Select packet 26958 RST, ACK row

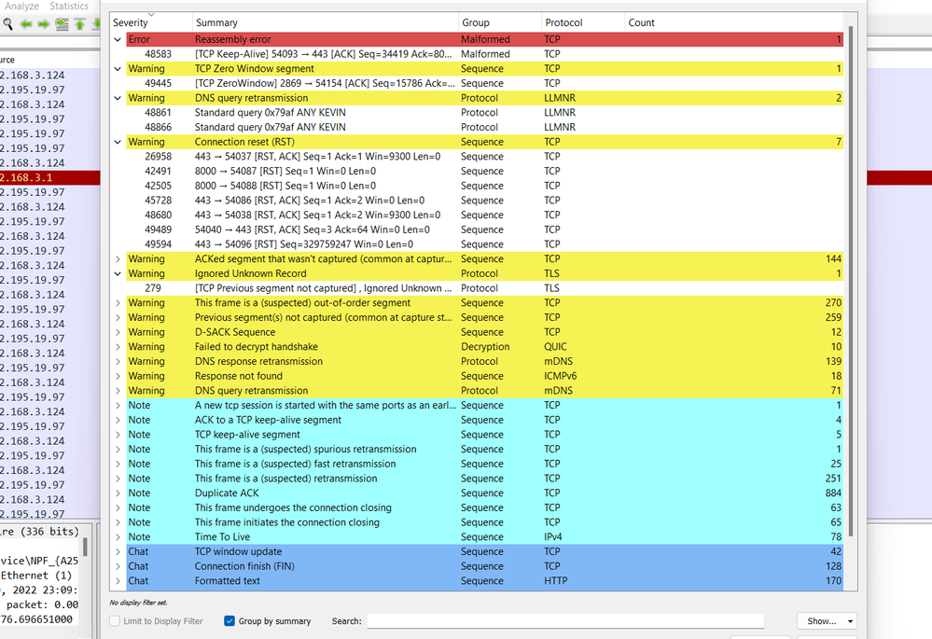(x=484, y=157)
